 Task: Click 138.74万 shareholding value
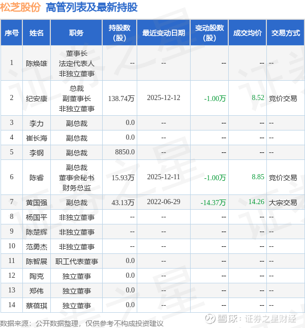click(121, 99)
